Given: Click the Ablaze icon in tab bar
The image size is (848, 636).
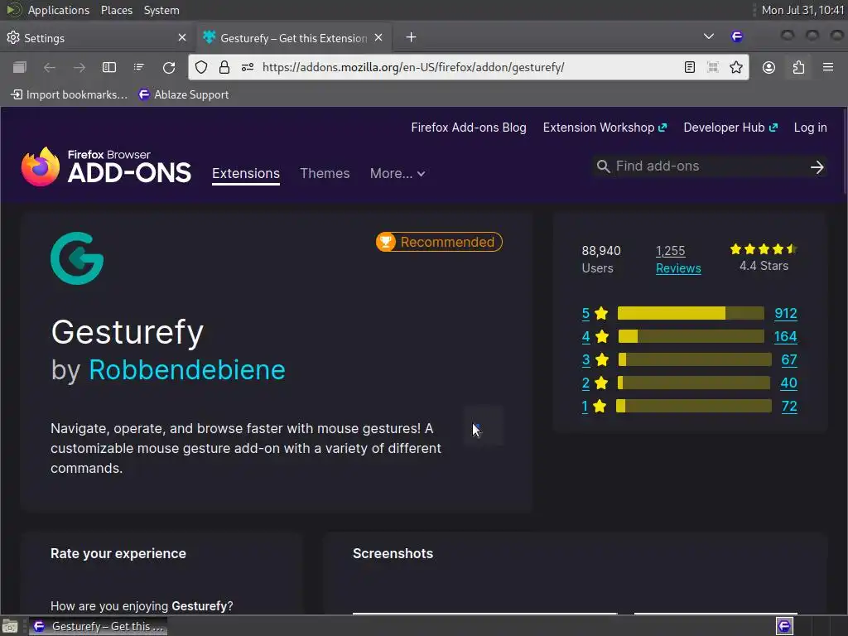Looking at the screenshot, I should [x=736, y=36].
